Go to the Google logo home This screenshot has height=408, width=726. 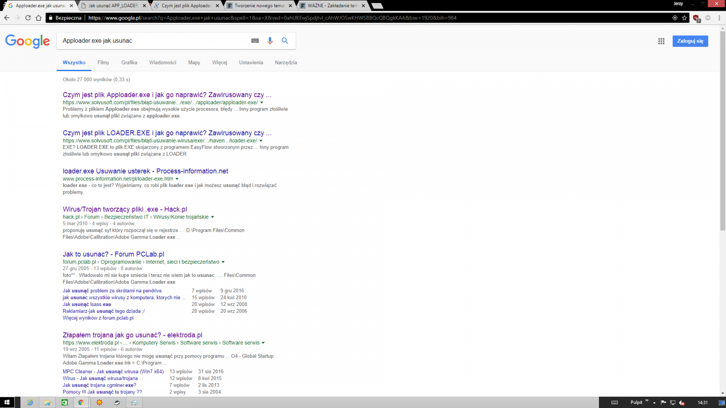pyautogui.click(x=28, y=41)
